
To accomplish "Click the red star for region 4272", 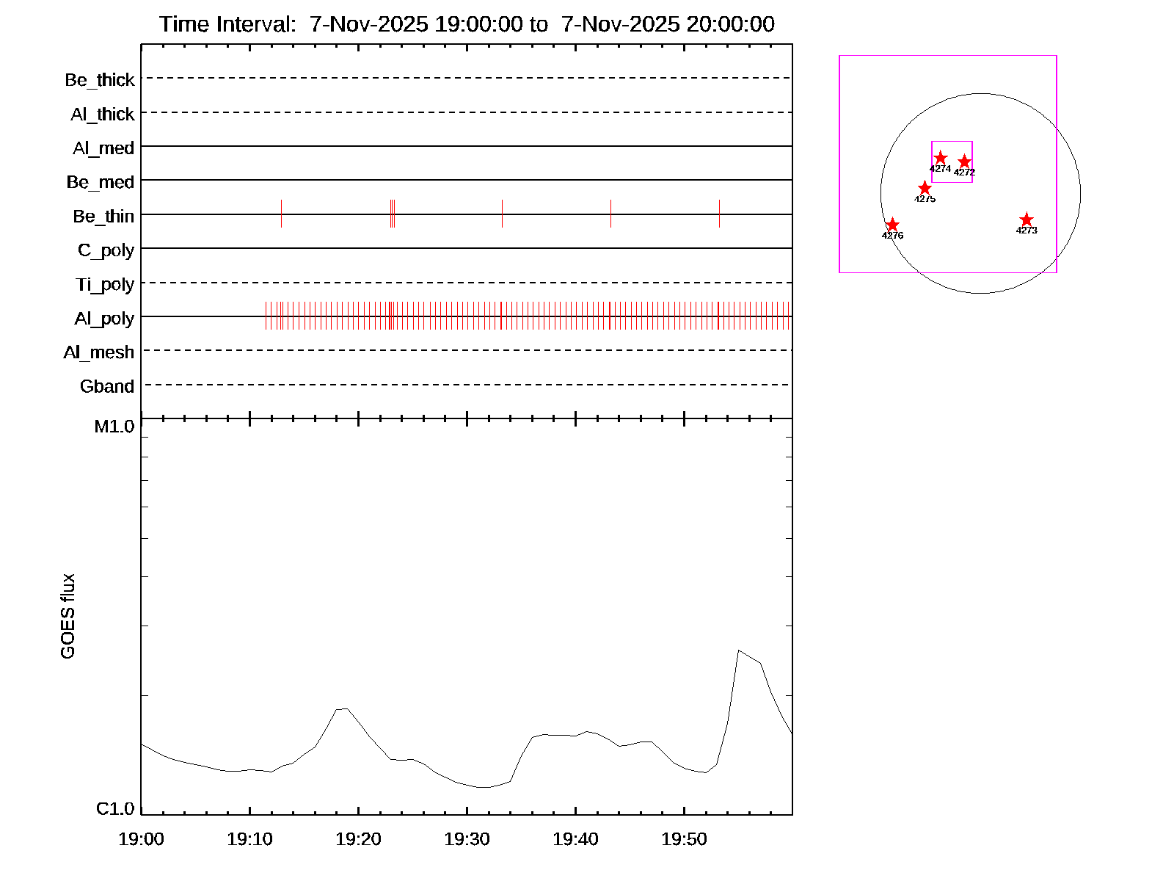I will [964, 162].
